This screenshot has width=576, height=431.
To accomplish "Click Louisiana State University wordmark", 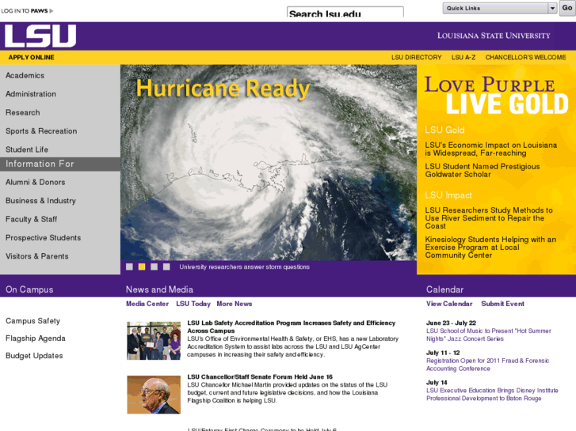I will pos(494,36).
